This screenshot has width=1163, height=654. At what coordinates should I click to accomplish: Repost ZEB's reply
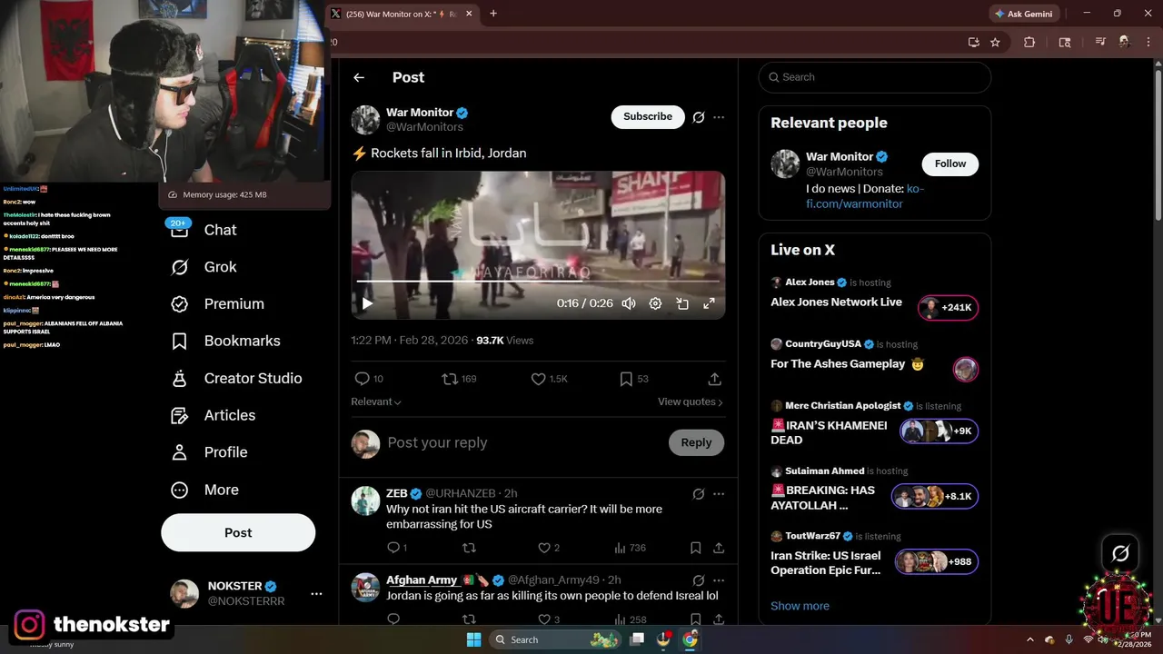[x=469, y=548]
